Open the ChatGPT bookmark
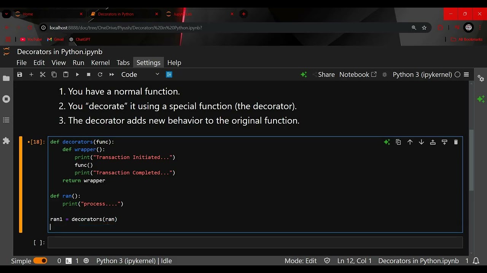The width and height of the screenshot is (487, 273). coord(80,39)
